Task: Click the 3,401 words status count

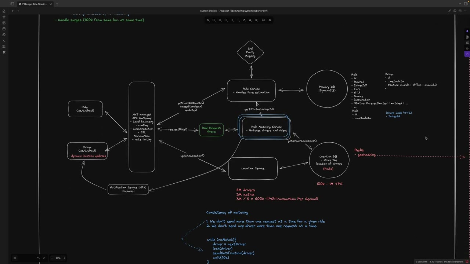Action: tap(435, 262)
